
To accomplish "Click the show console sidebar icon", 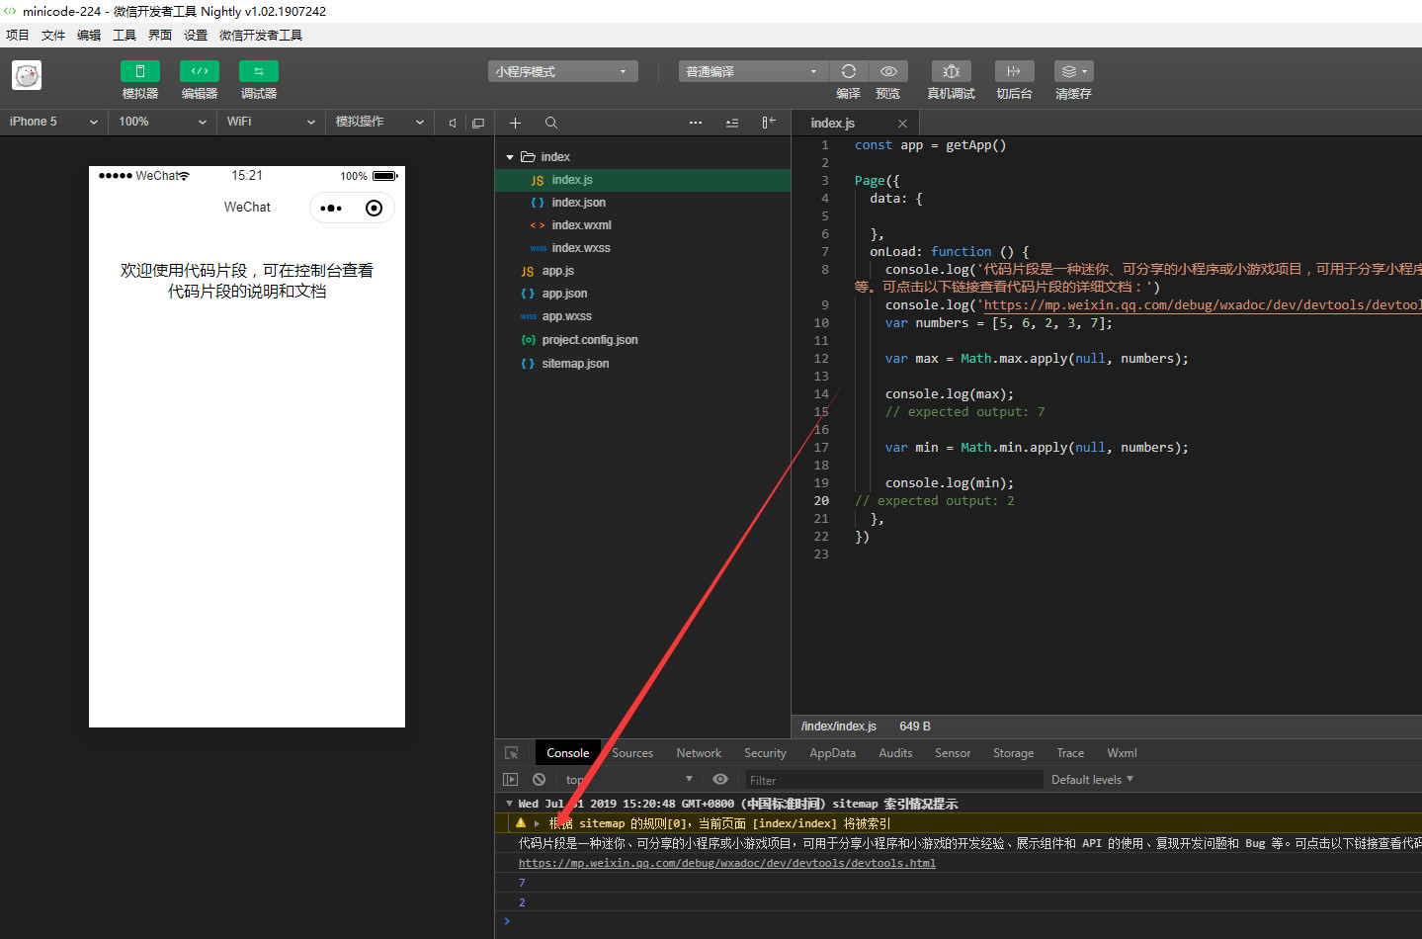I will (511, 780).
